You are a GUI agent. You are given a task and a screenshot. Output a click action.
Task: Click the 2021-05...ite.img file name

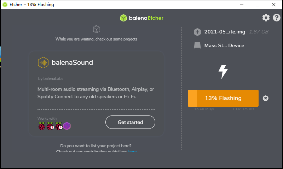point(225,32)
